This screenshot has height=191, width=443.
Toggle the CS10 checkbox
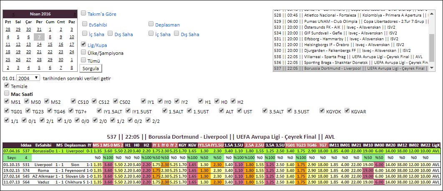[x=73, y=101]
